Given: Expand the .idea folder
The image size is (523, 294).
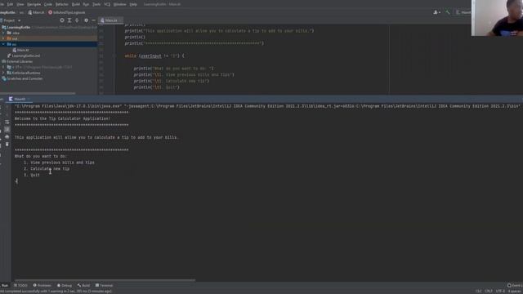Looking at the screenshot, I should tap(3, 33).
